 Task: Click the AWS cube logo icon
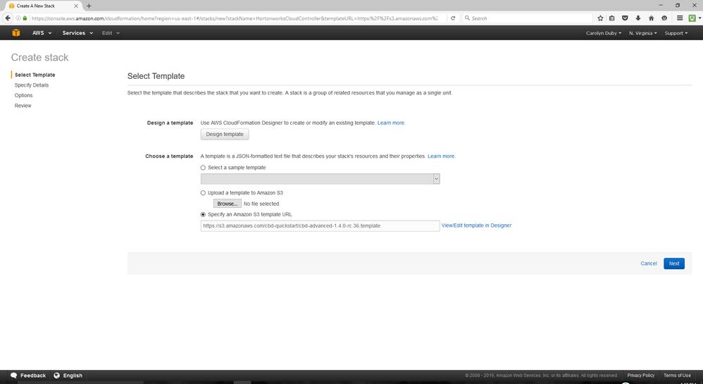coord(16,32)
